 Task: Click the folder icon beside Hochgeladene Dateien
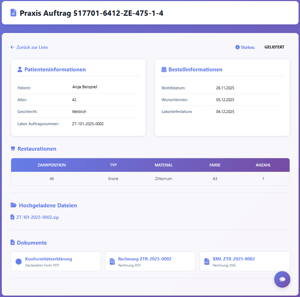(13, 205)
